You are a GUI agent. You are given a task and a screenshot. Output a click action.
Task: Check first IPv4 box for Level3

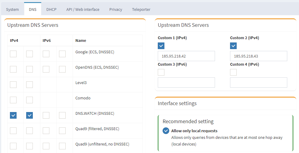13,85
